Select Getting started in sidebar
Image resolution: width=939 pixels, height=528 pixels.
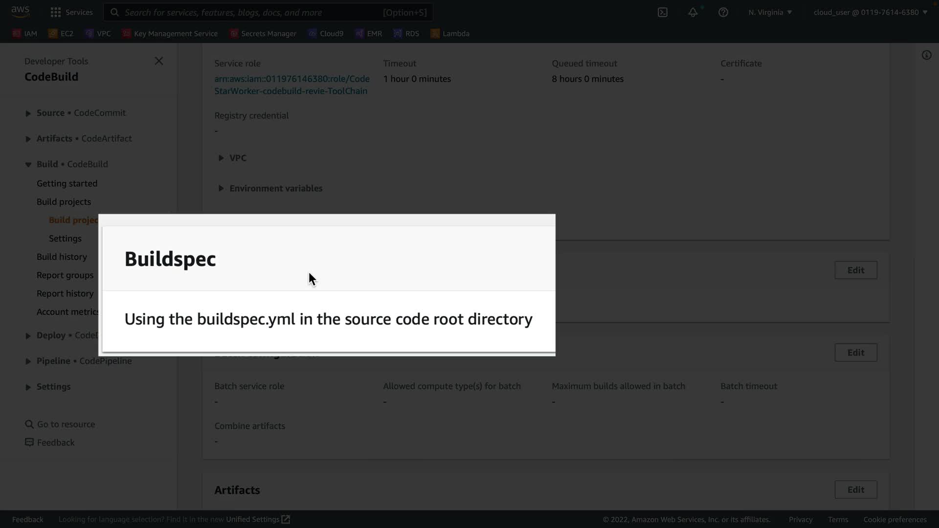click(67, 183)
